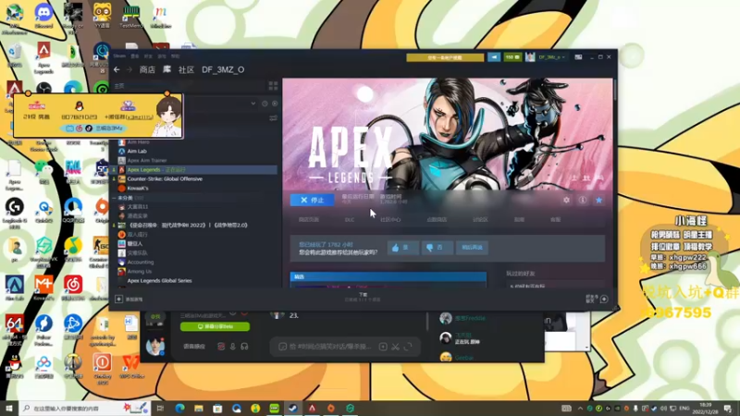Collapse the 未分类 uncategorized group

tap(114, 198)
